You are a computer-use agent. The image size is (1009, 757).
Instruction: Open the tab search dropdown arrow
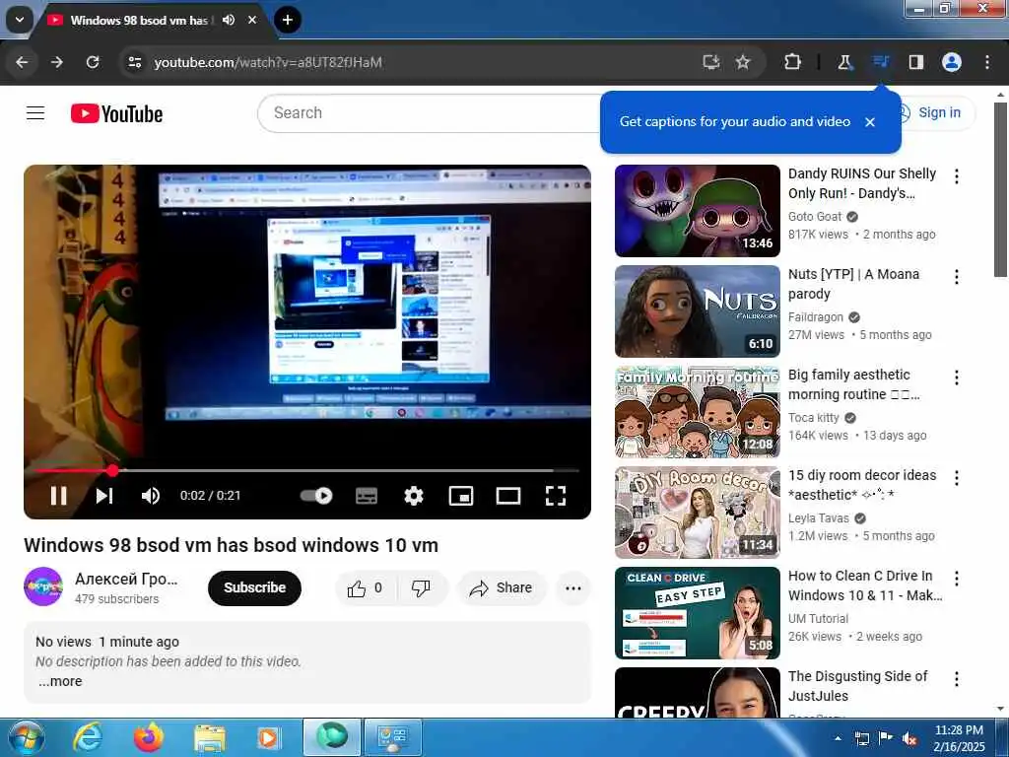[x=20, y=20]
